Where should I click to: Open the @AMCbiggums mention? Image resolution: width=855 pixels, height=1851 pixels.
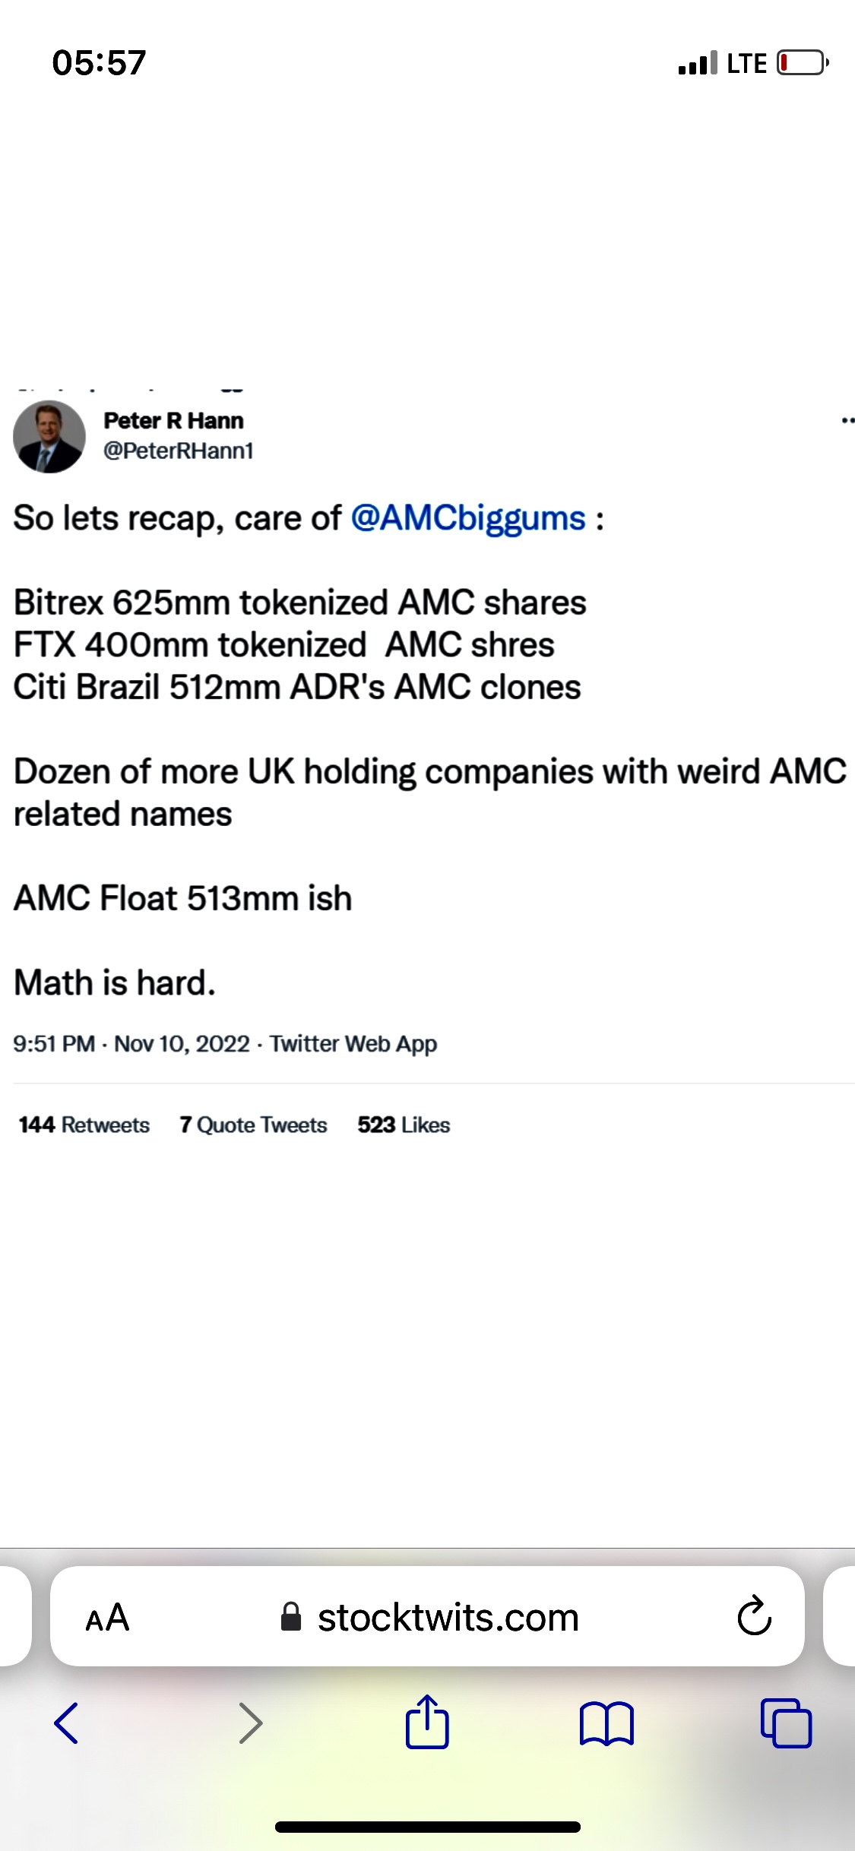pos(467,517)
